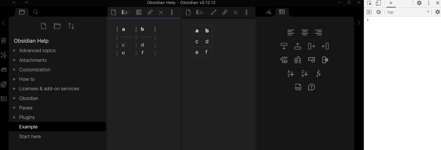
Task: Clear the DevTools console
Action: point(379,12)
